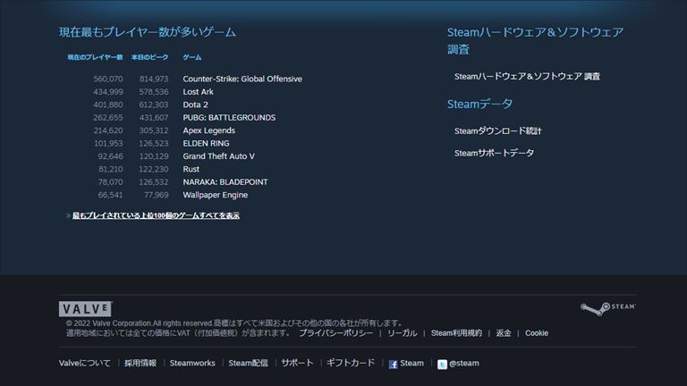Open Steam配信 footer link
This screenshot has width=687, height=386.
tap(248, 364)
